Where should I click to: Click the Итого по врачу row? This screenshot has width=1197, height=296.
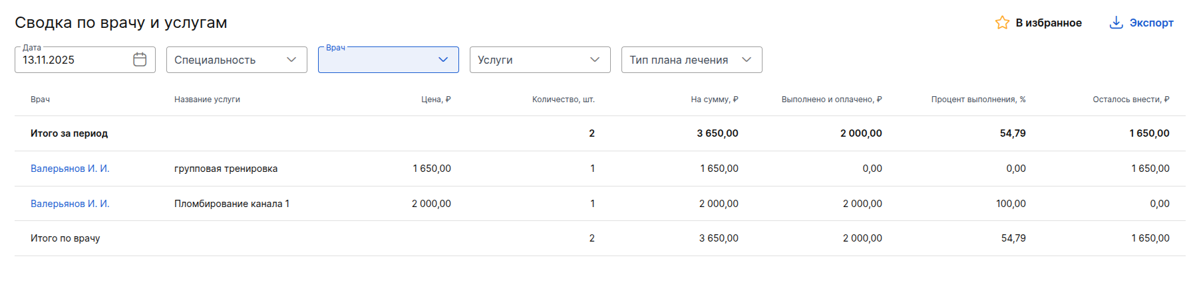[65, 238]
